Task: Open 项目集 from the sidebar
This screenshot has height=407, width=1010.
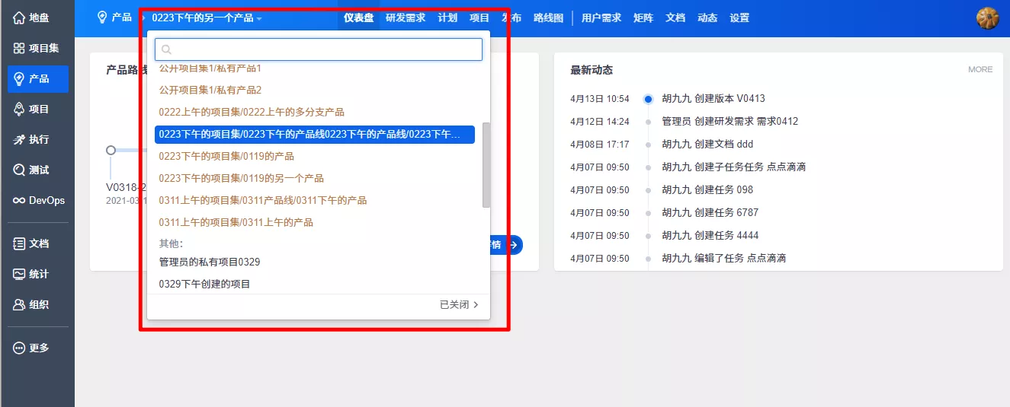Action: tap(20, 49)
